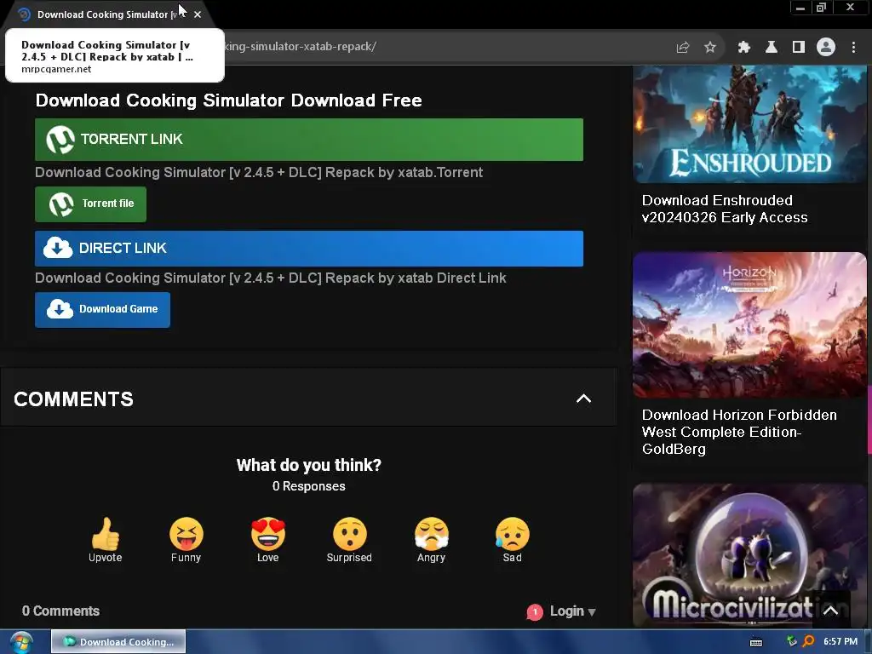Click the Torrent file button
The width and height of the screenshot is (872, 654).
point(90,204)
